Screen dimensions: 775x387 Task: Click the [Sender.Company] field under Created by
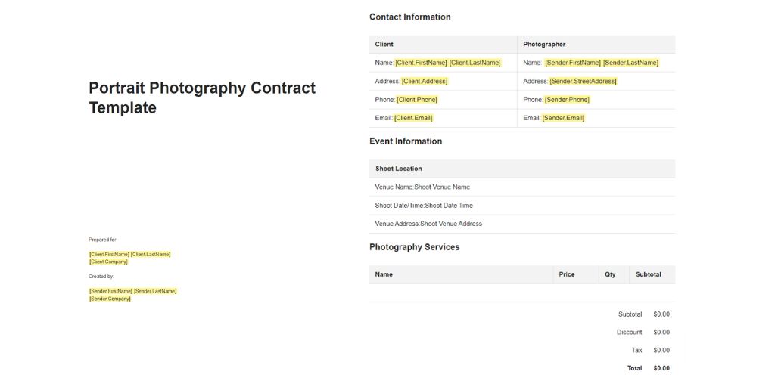pyautogui.click(x=110, y=299)
